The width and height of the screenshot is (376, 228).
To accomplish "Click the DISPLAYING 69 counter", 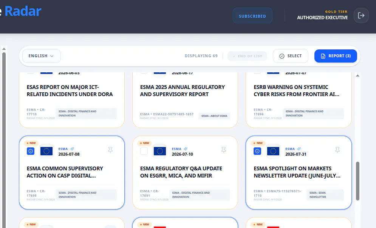I will point(201,56).
